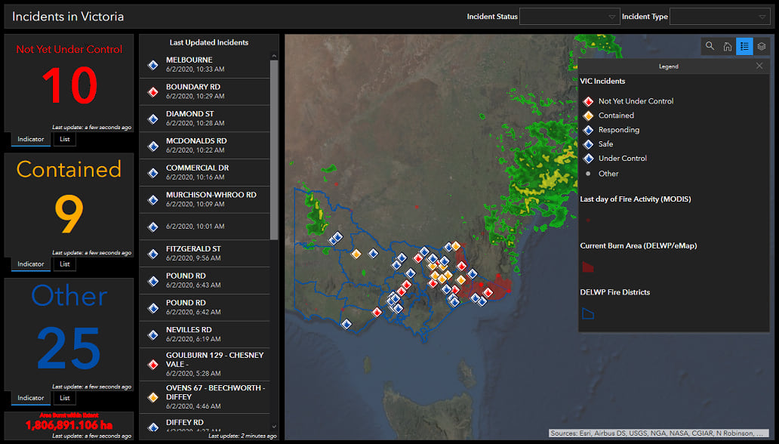The width and height of the screenshot is (779, 444).
Task: Select the BOUNDARY RD incident entry
Action: (x=205, y=91)
